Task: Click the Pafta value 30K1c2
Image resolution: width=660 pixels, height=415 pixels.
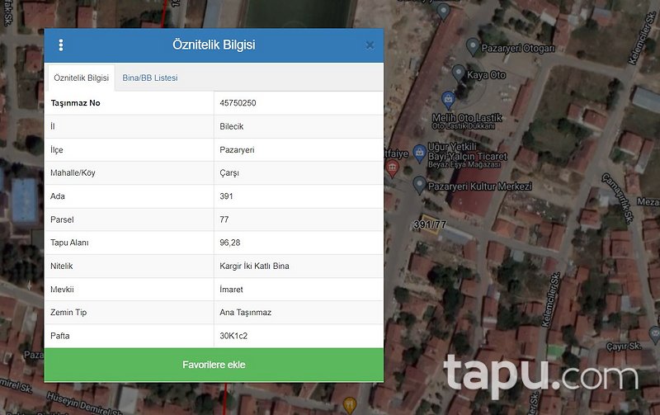Action: coord(233,336)
